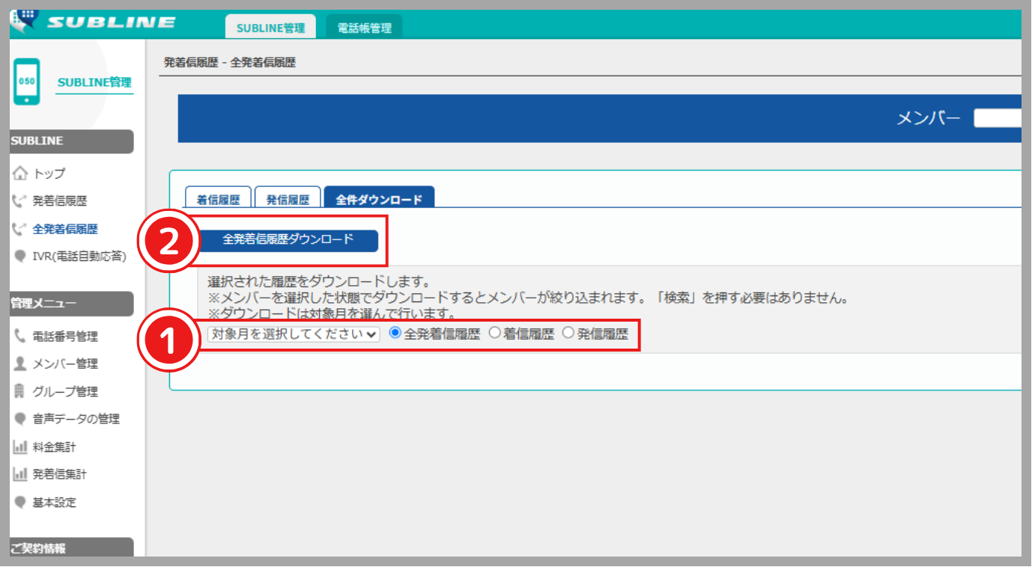The width and height of the screenshot is (1032, 567).
Task: Click the 全発着信履歴 sidebar icon
Action: [19, 228]
